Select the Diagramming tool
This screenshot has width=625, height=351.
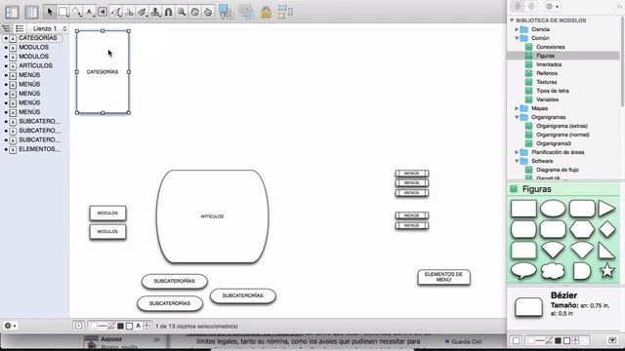tap(129, 12)
